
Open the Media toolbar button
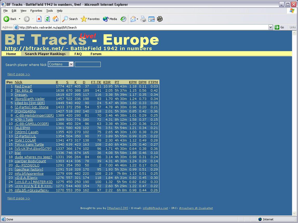click(x=110, y=19)
